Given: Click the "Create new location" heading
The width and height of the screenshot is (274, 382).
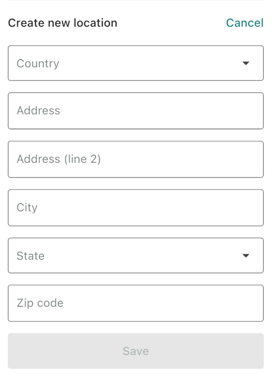Looking at the screenshot, I should click(63, 23).
